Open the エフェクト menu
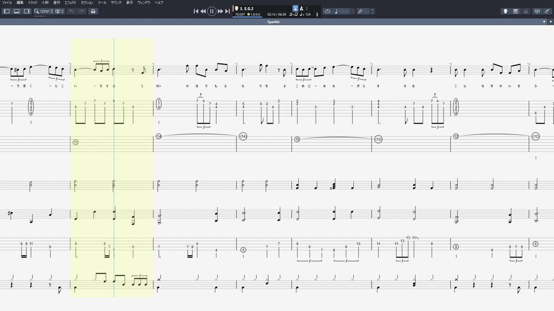This screenshot has width=554, height=311. click(70, 2)
